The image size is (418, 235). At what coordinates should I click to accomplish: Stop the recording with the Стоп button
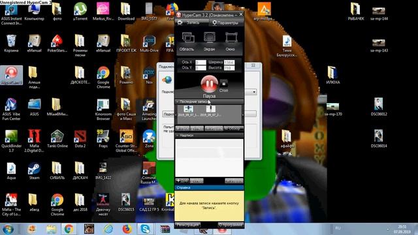coord(223,84)
